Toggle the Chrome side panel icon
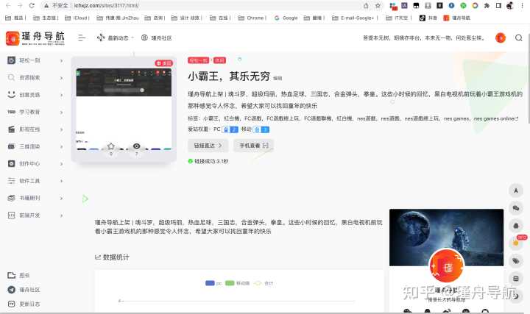Viewport: 530px width, 314px height. 498,5
